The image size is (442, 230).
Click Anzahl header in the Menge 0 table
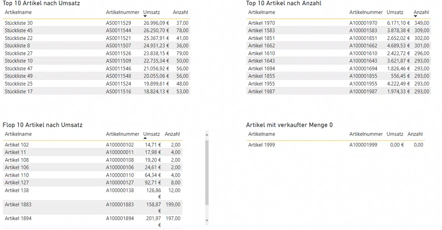click(415, 134)
